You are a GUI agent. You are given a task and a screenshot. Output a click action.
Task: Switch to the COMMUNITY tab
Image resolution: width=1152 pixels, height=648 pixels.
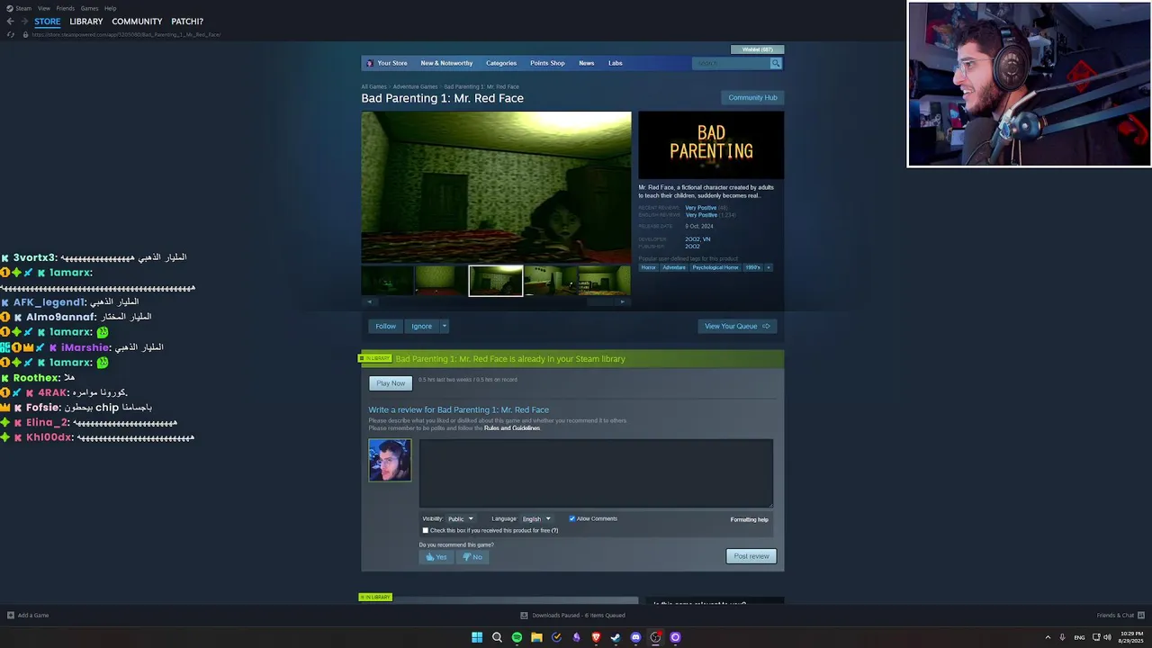tap(137, 22)
